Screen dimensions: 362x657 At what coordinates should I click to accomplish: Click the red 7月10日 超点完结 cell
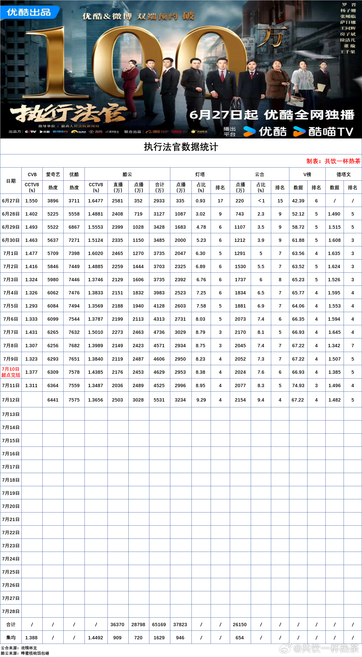click(11, 372)
